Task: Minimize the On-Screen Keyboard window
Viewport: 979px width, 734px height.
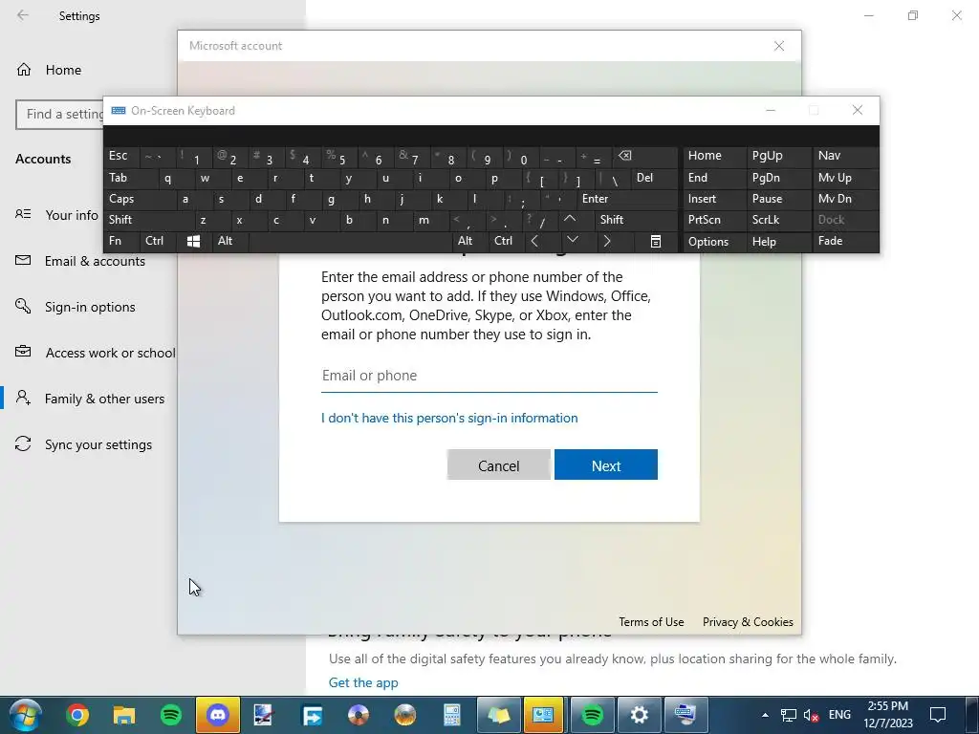Action: click(771, 111)
